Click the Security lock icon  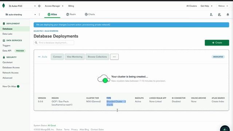click(4, 57)
